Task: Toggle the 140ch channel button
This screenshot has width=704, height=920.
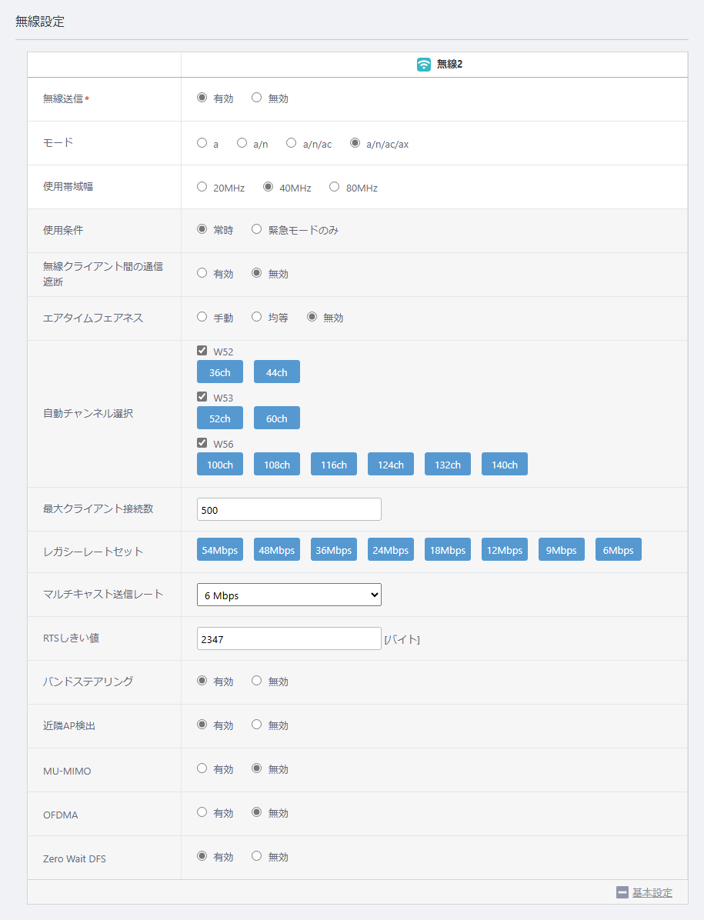Action: click(505, 464)
